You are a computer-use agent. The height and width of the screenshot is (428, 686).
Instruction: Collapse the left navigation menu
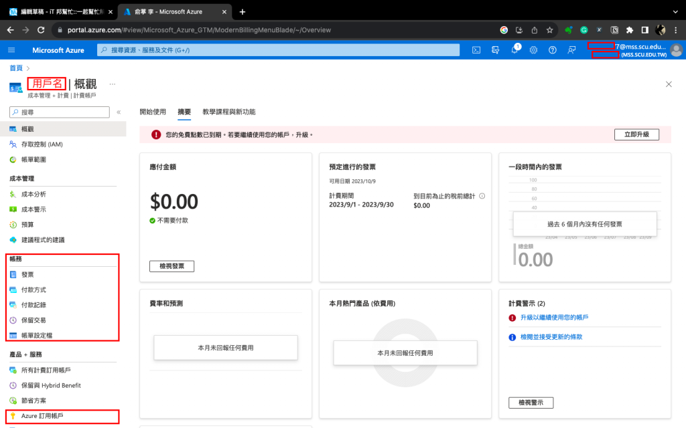tap(119, 112)
